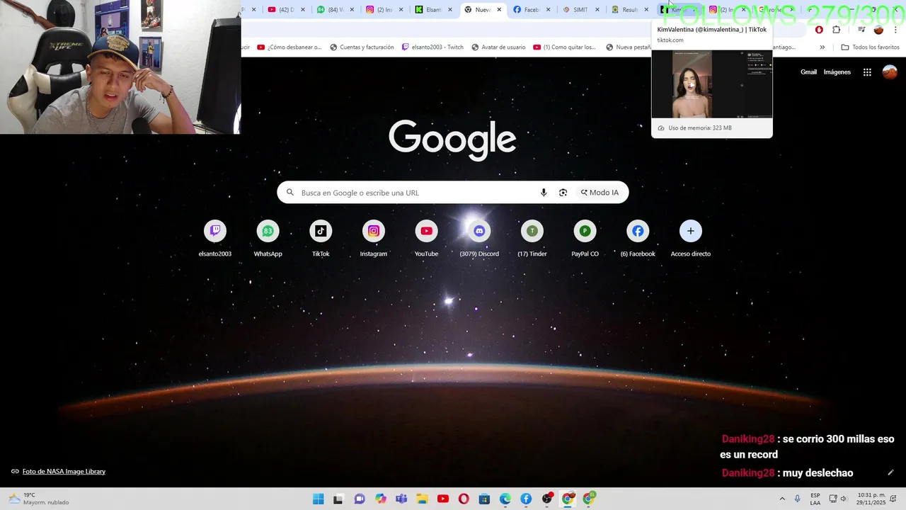Screen dimensions: 906x510
Task: Click the TikTok tab preview thumbnail
Action: pos(712,84)
